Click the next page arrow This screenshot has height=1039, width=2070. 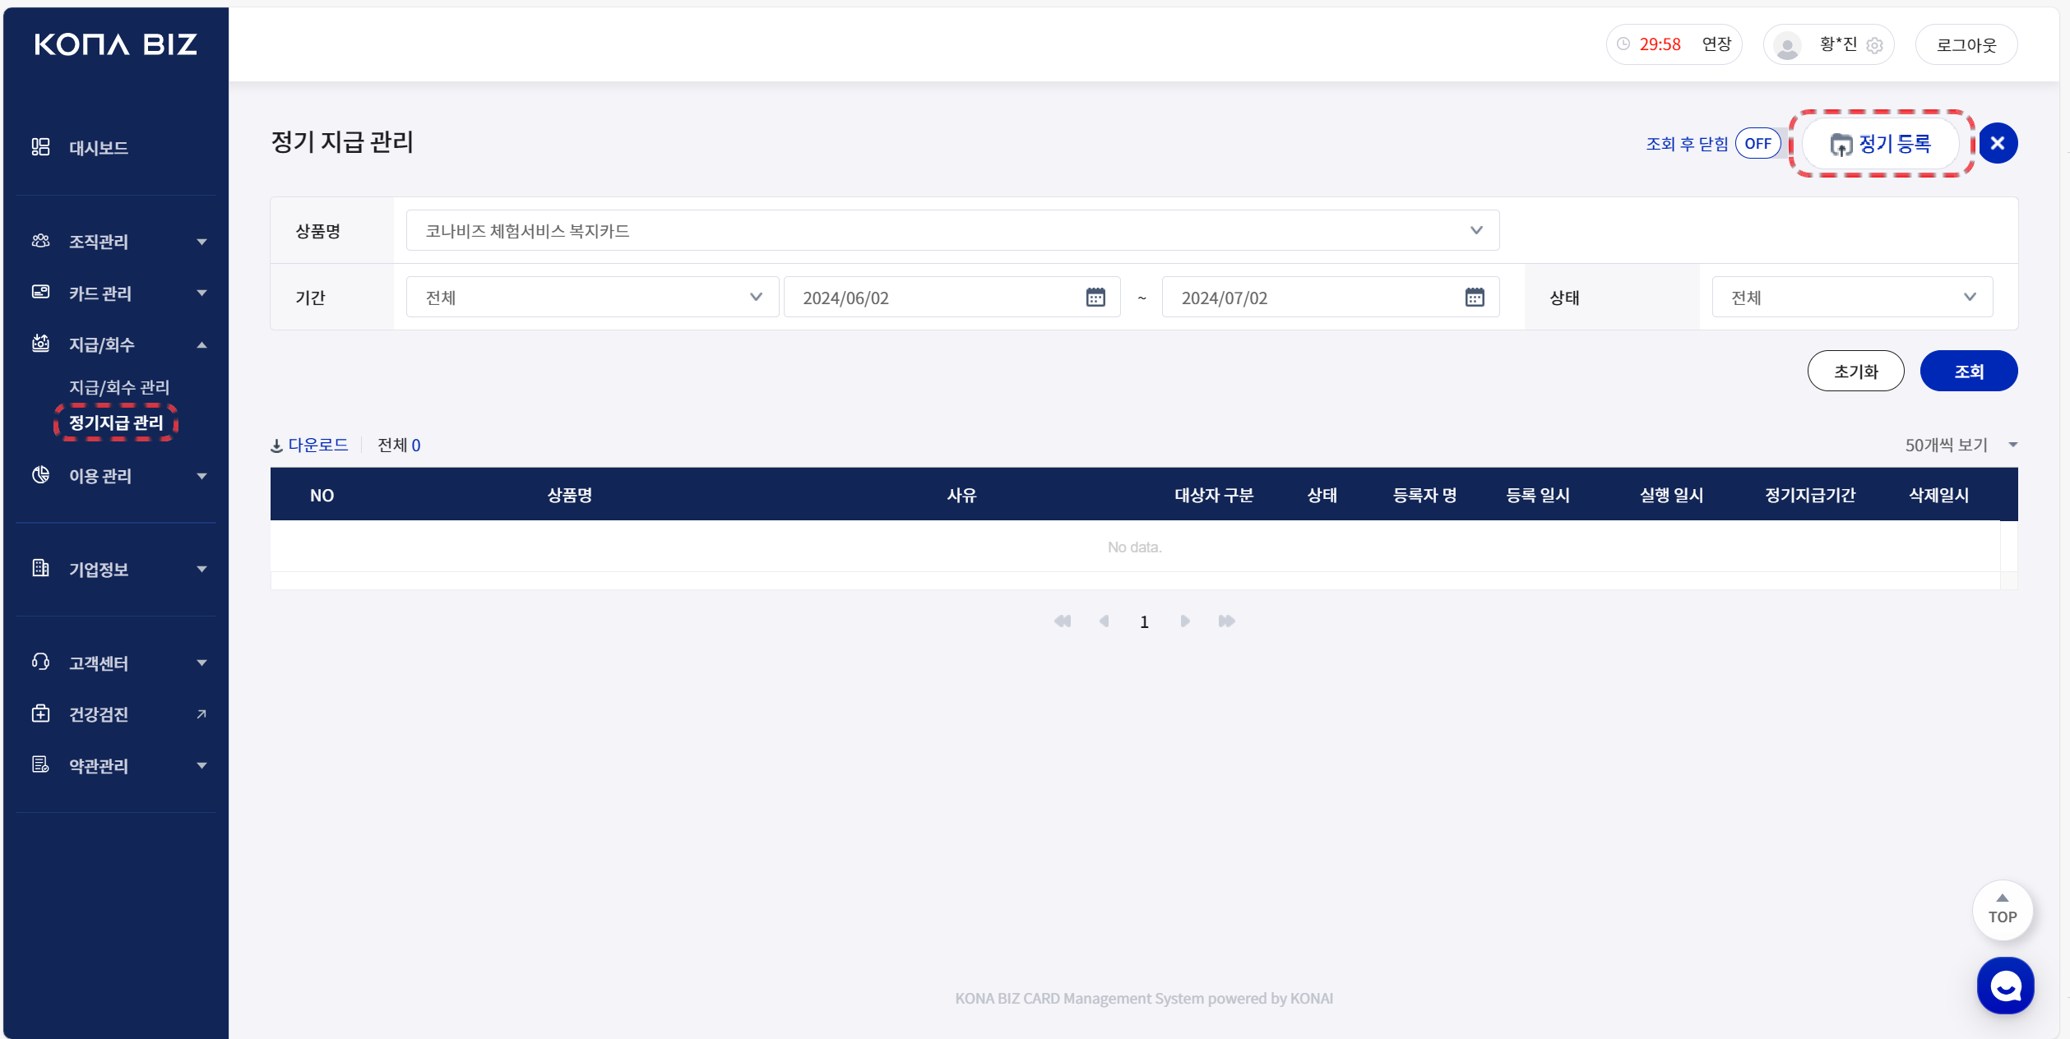(1184, 621)
